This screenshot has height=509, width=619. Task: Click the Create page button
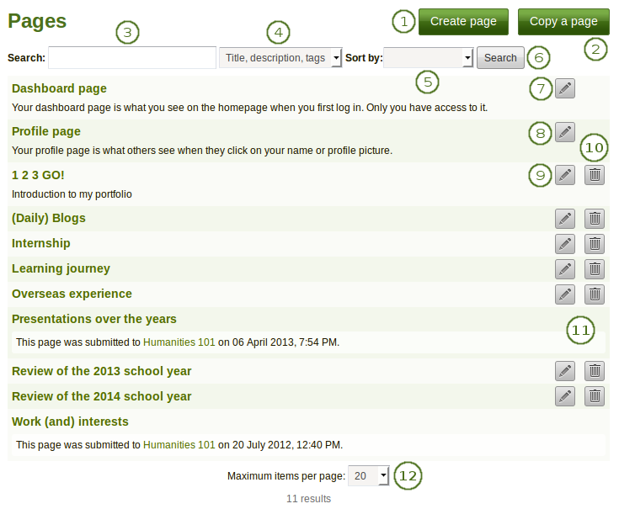click(x=463, y=22)
